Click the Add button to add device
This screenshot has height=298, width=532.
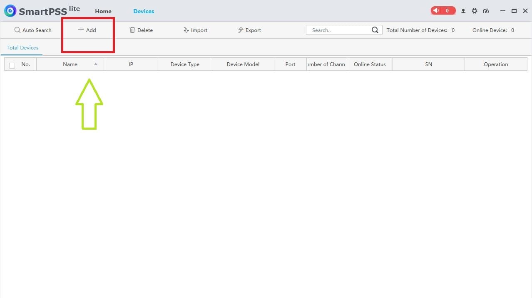tap(88, 30)
